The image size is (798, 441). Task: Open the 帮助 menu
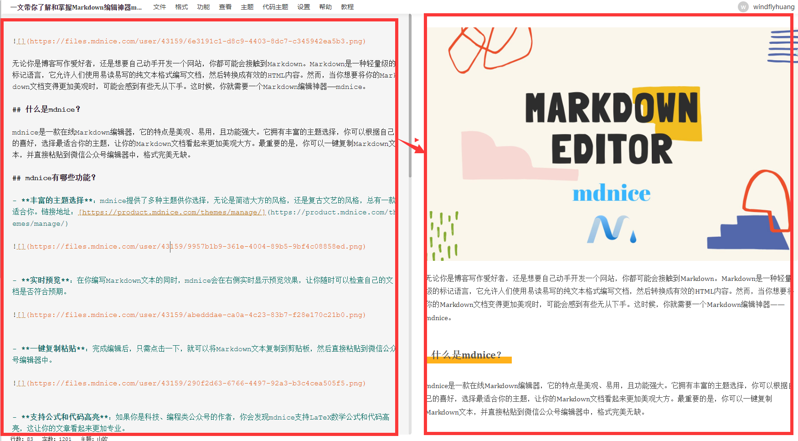pos(325,7)
